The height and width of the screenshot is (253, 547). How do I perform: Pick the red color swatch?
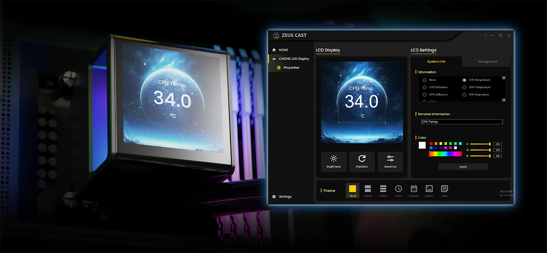coord(431,143)
